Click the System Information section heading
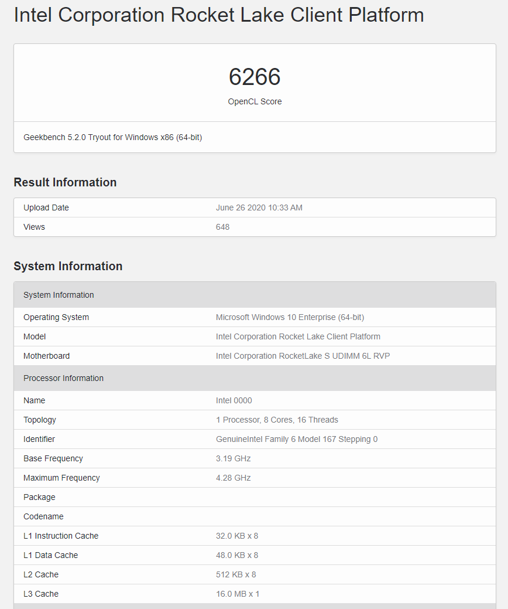Image resolution: width=508 pixels, height=609 pixels. click(68, 266)
